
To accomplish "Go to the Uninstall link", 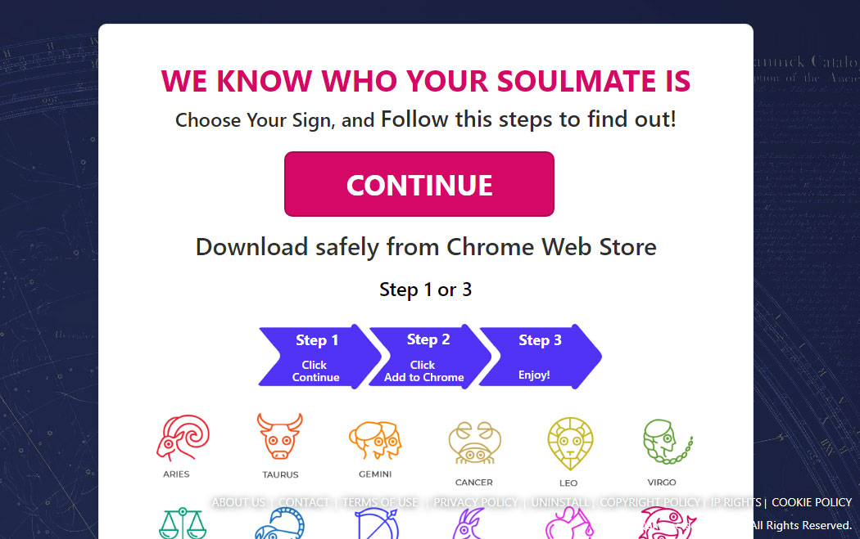I will click(560, 502).
